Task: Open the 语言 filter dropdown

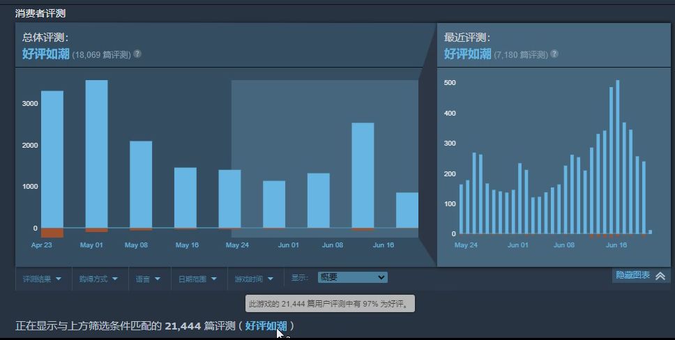Action: tap(149, 279)
